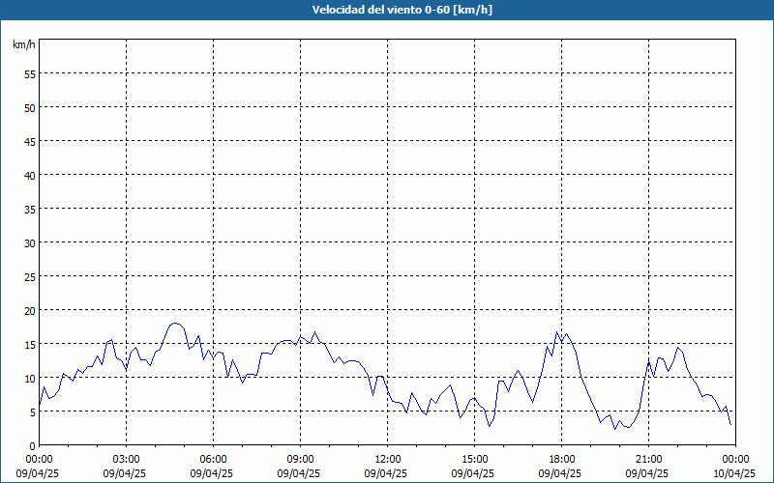Select the 18:00 time label on the x-axis
The height and width of the screenshot is (483, 774).
pyautogui.click(x=562, y=459)
